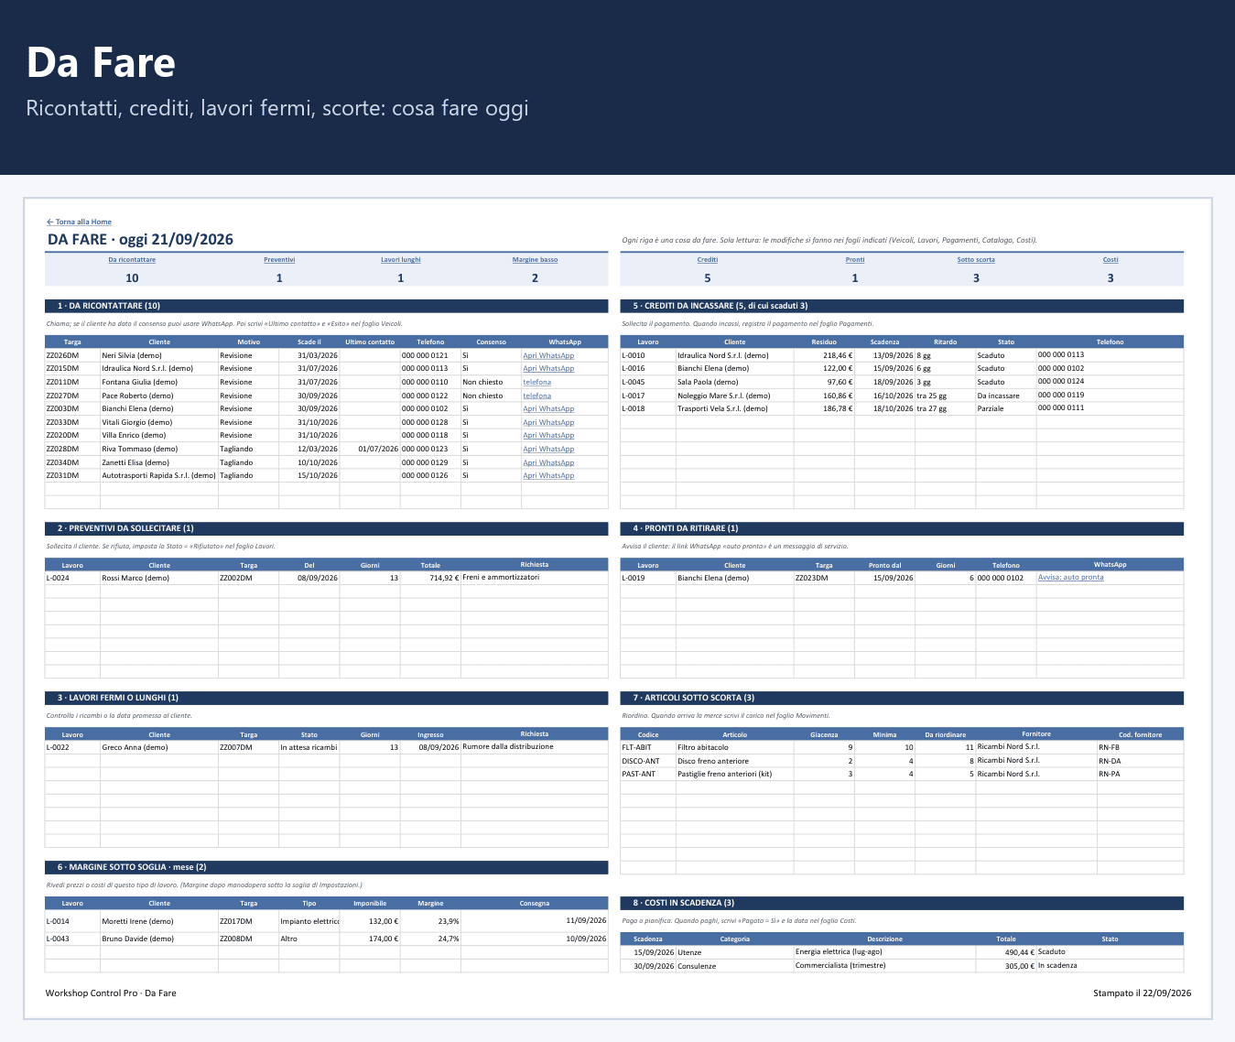
Task: Select margin value '24,7%'
Action: coord(430,939)
